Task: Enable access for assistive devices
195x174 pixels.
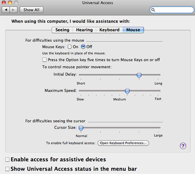Action: (x=7, y=160)
